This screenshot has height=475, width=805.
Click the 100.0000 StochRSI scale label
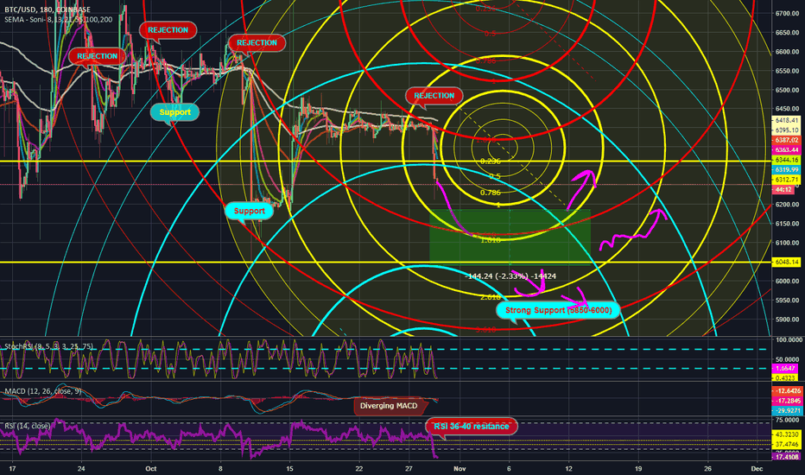788,340
